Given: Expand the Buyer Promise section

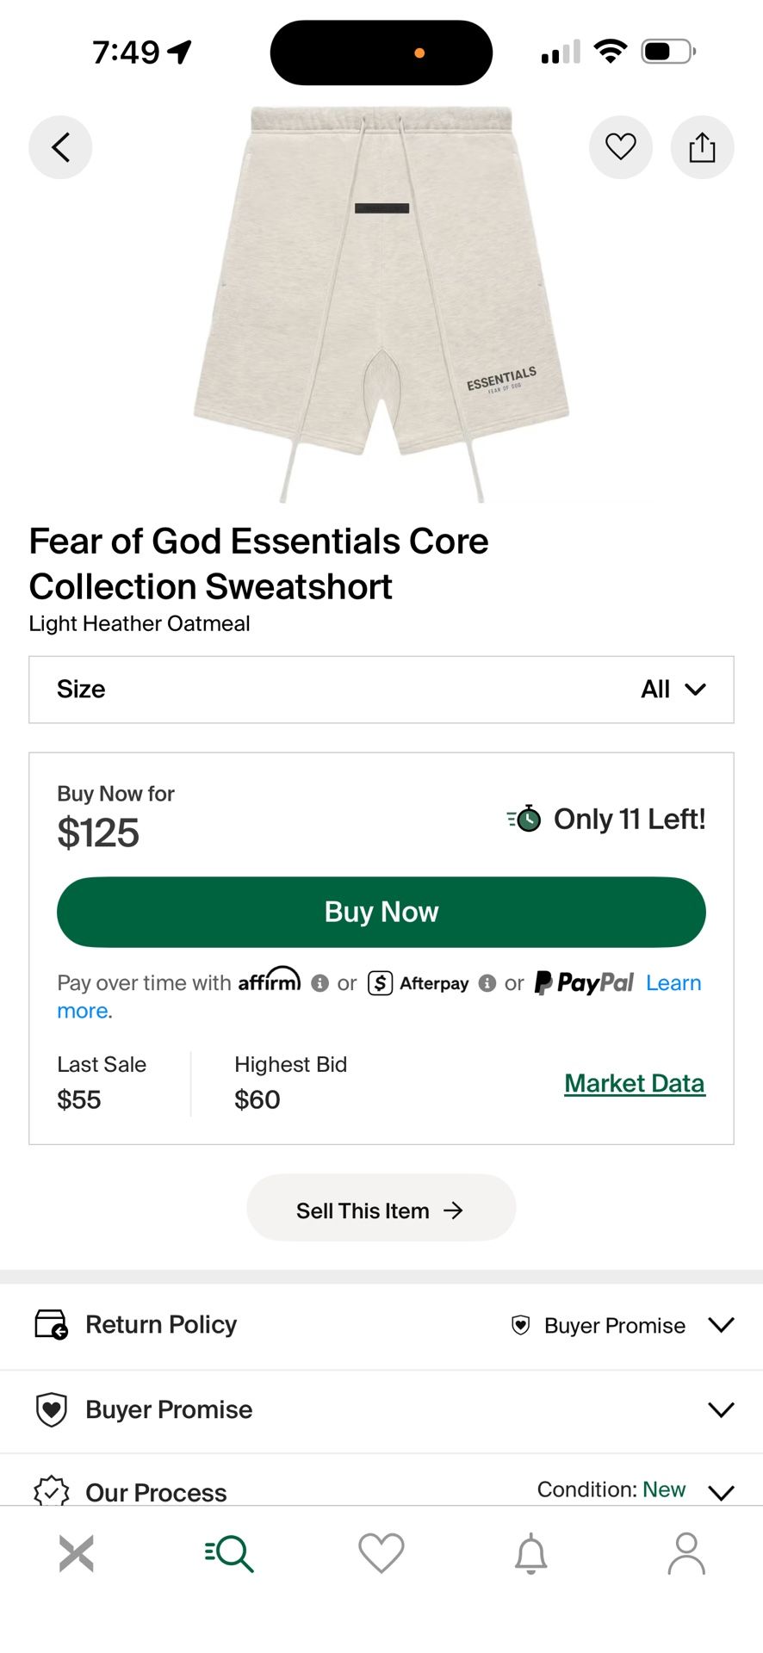Looking at the screenshot, I should (x=720, y=1410).
